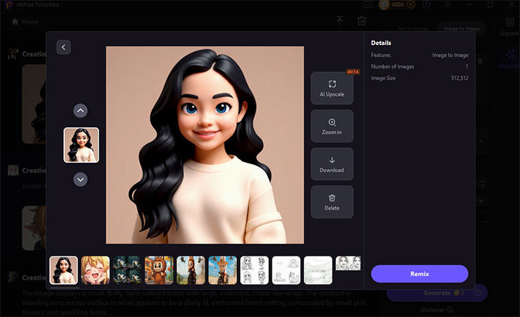Click the trash icon in top toolbar
This screenshot has width=520, height=317.
click(x=362, y=22)
